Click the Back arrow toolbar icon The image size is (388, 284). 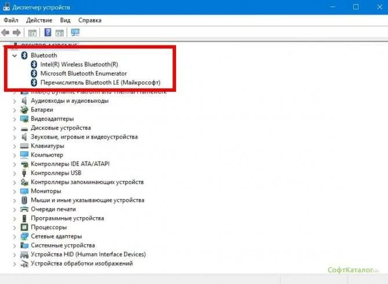pos(5,32)
